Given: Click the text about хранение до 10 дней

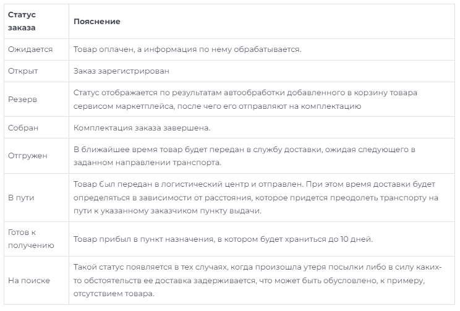Looking at the screenshot, I should [223, 239].
